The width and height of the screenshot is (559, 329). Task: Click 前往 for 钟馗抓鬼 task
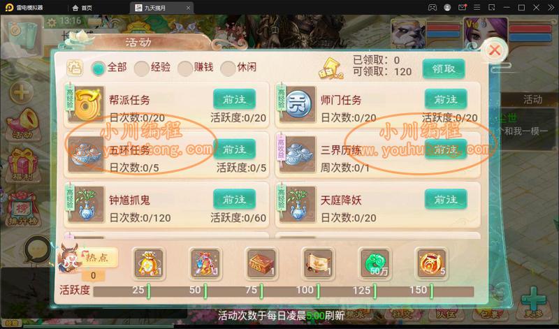pos(235,199)
